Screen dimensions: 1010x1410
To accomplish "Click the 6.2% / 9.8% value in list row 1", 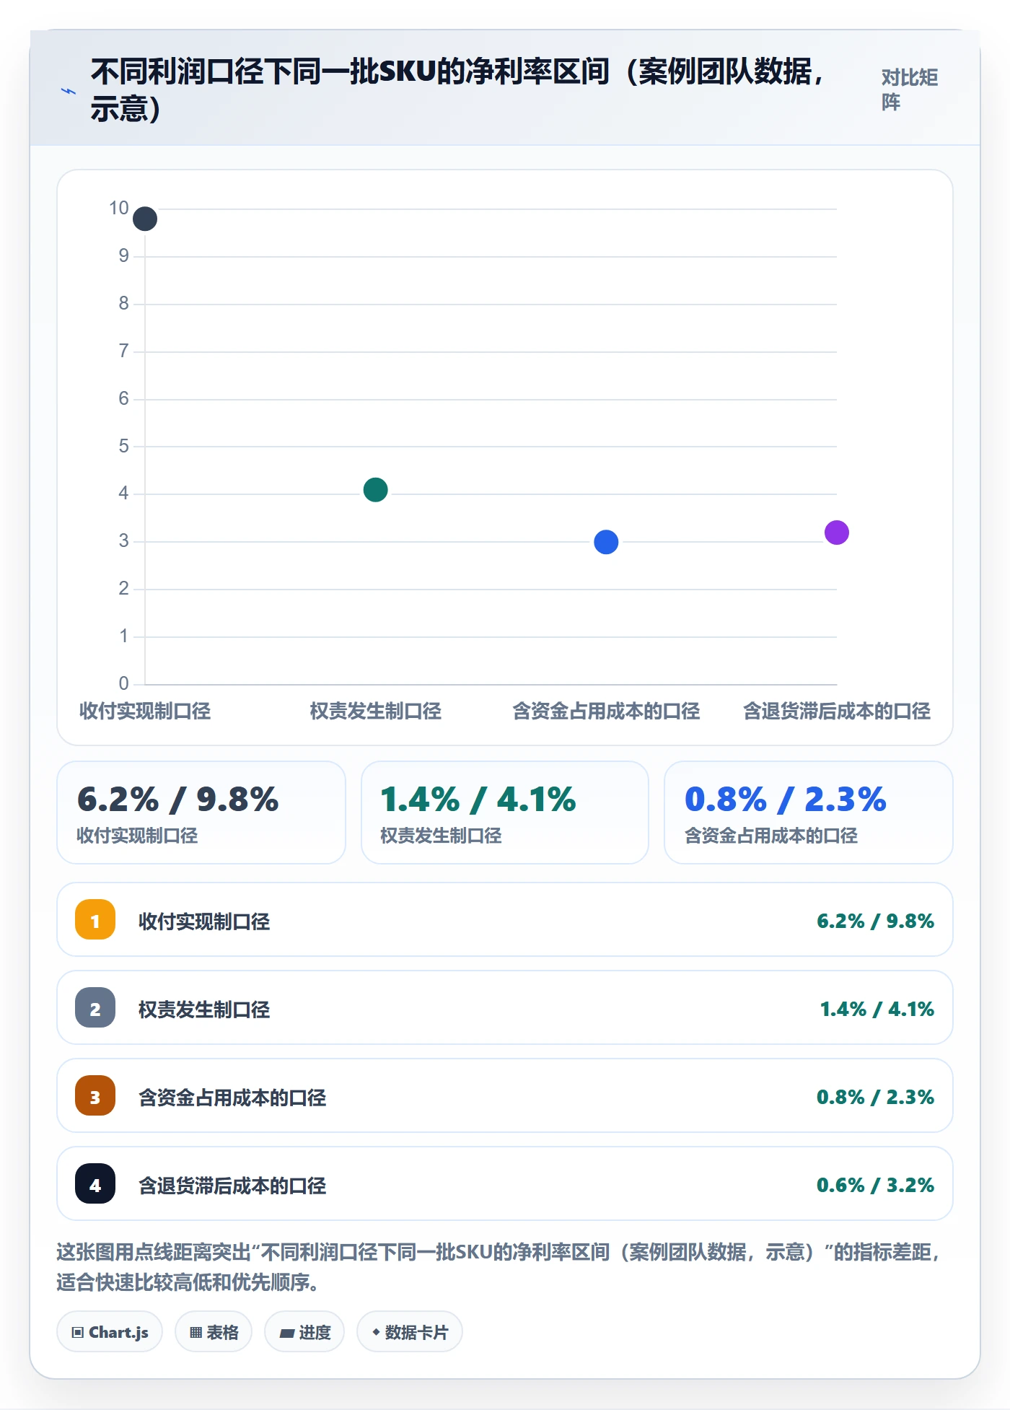I will (x=875, y=921).
